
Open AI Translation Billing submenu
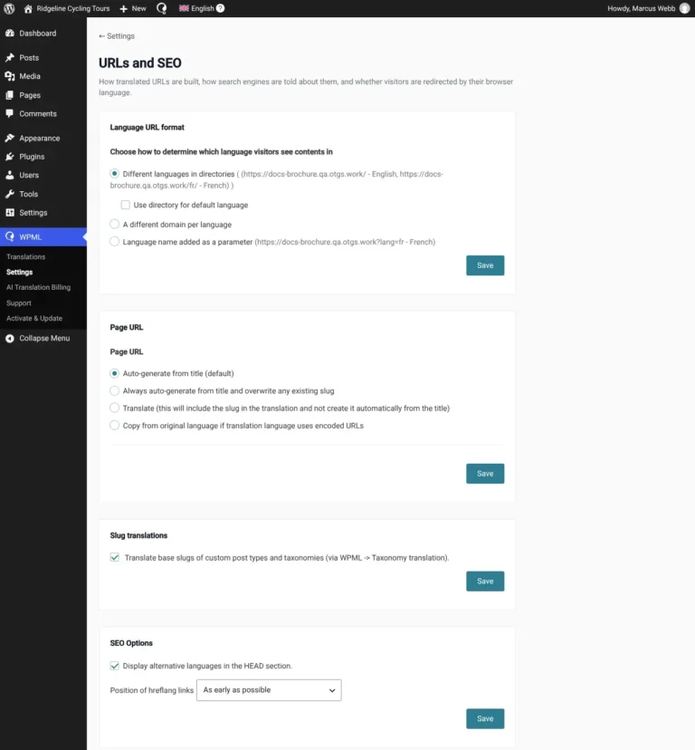pyautogui.click(x=38, y=287)
